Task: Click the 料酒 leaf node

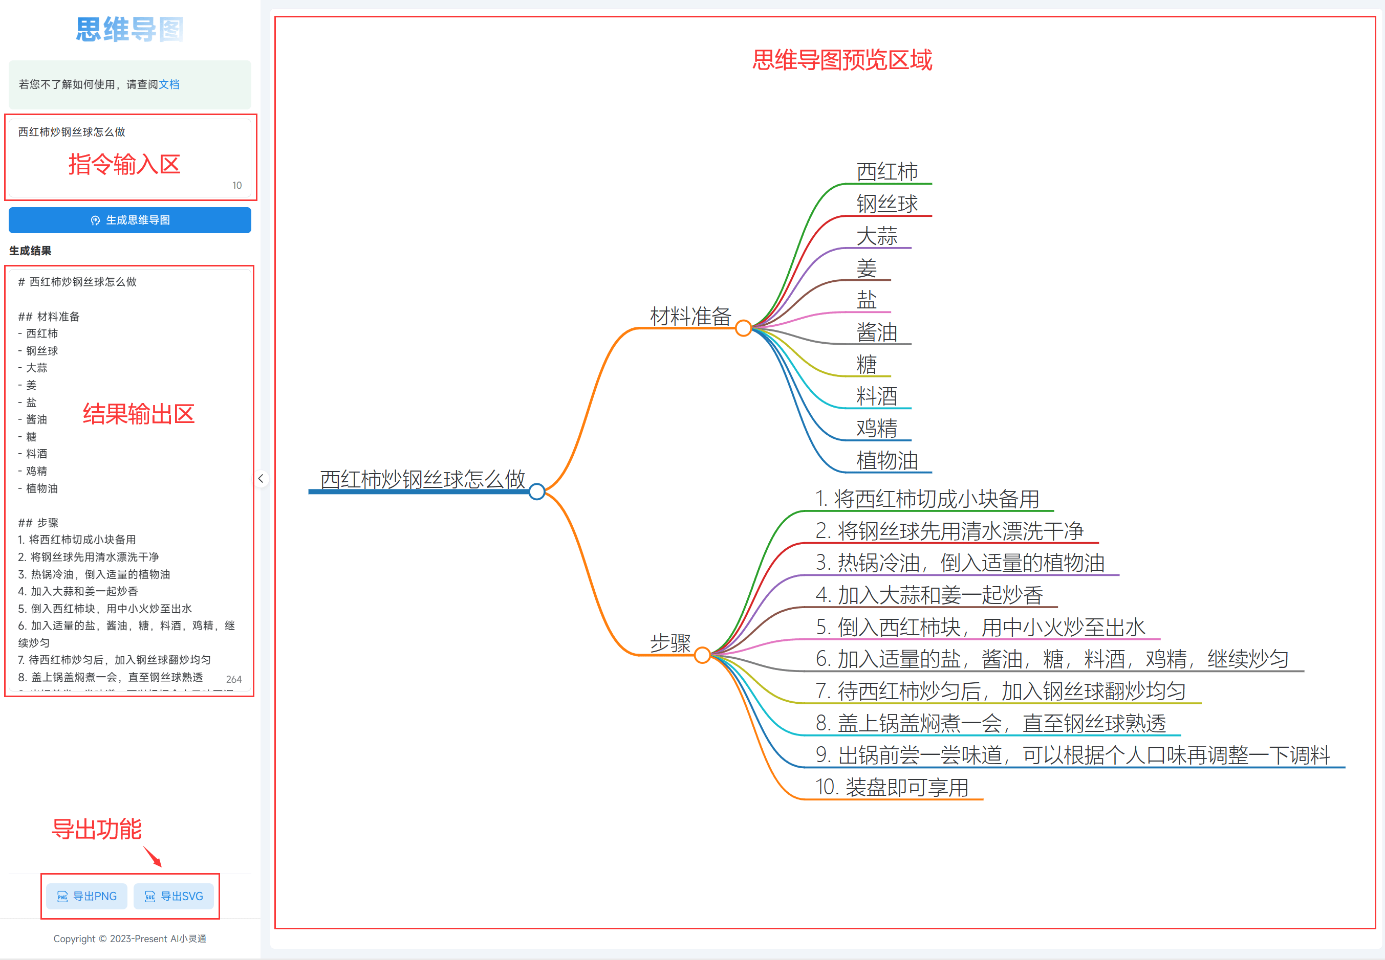Action: coord(877,396)
